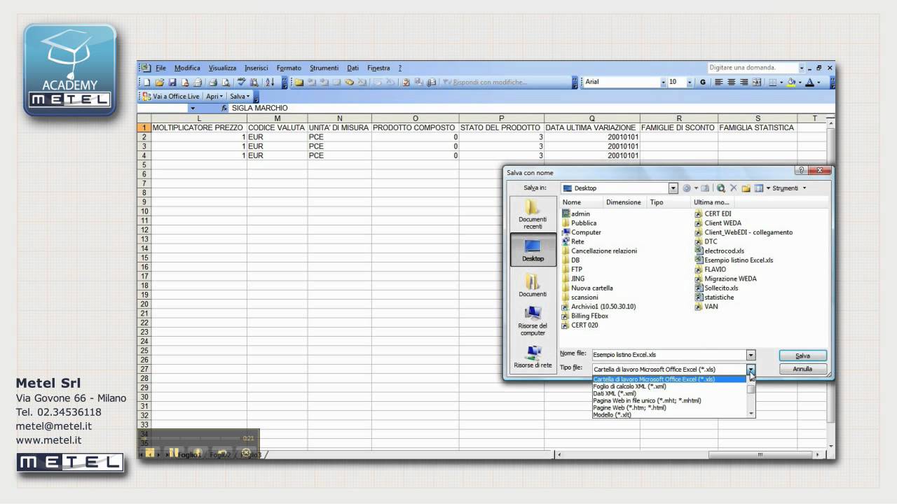Click the search the web icon in dialog
This screenshot has width=897, height=504.
point(720,188)
